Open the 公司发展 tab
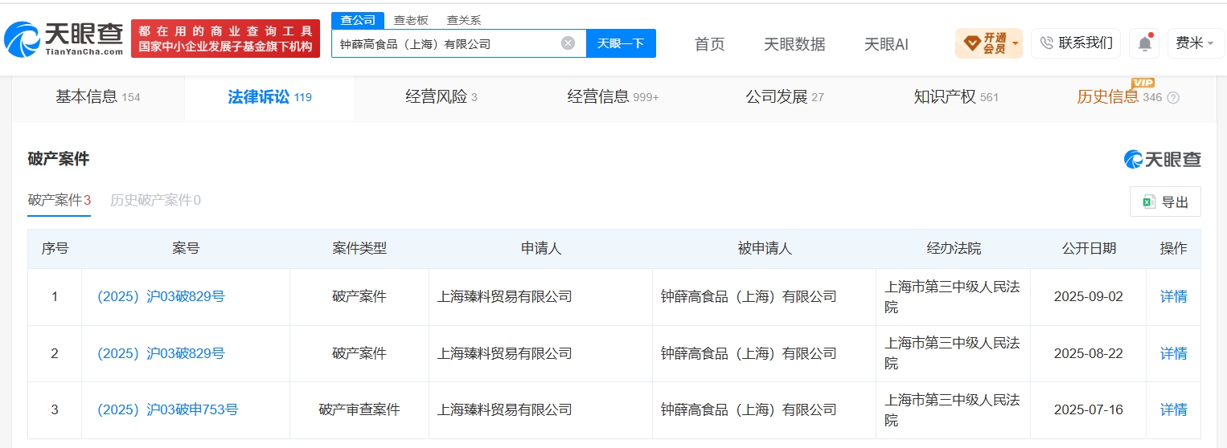Viewport: 1227px width, 448px height. 784,97
